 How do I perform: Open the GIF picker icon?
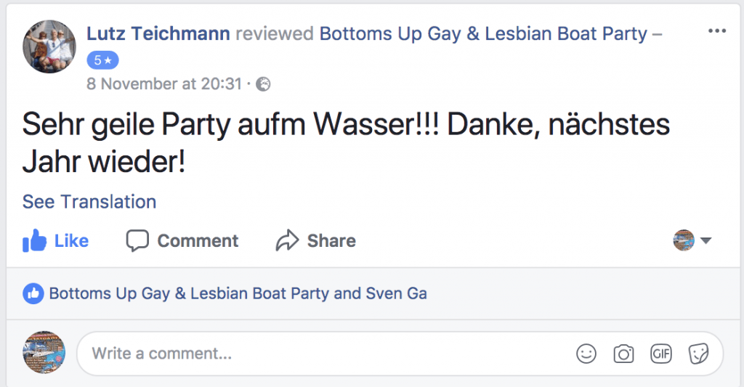click(x=661, y=354)
